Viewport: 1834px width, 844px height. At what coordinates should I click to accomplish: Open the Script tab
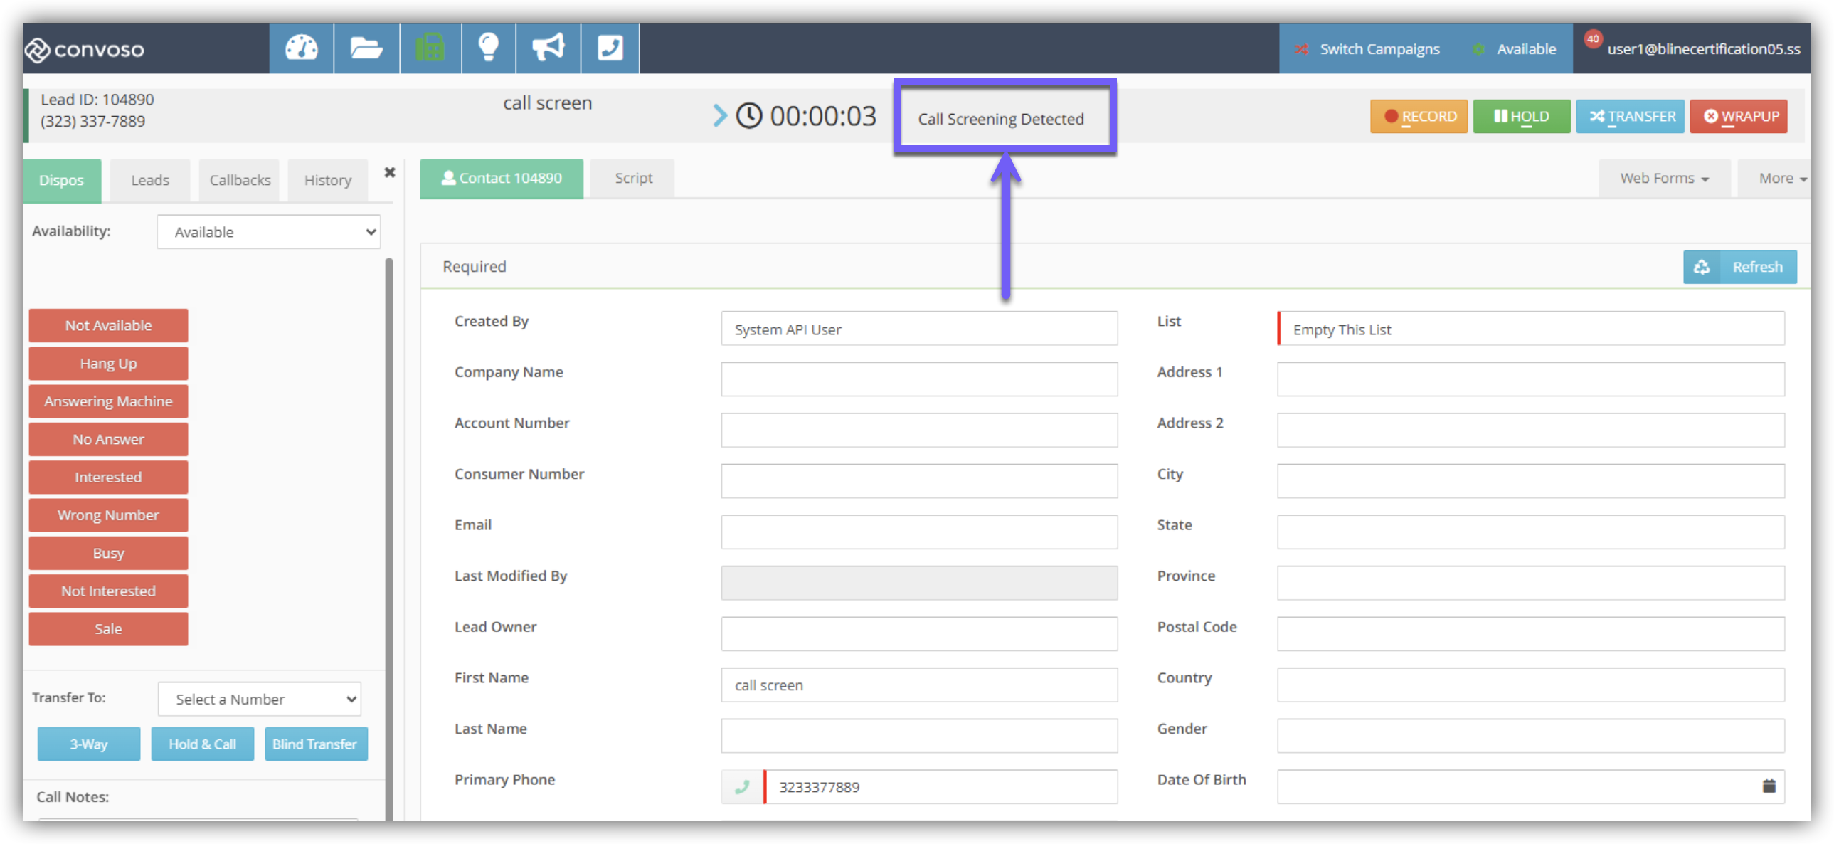(633, 179)
